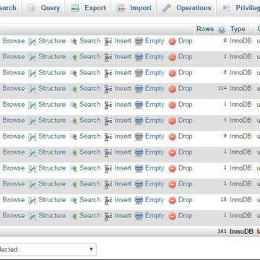Click the 18 row count cell
This screenshot has height=260, width=260.
223,199
